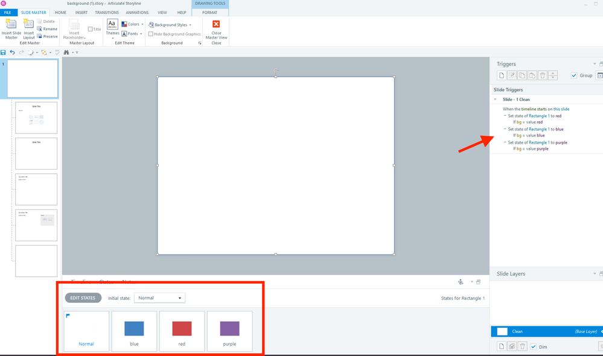Click the paste trigger icon

(532, 75)
